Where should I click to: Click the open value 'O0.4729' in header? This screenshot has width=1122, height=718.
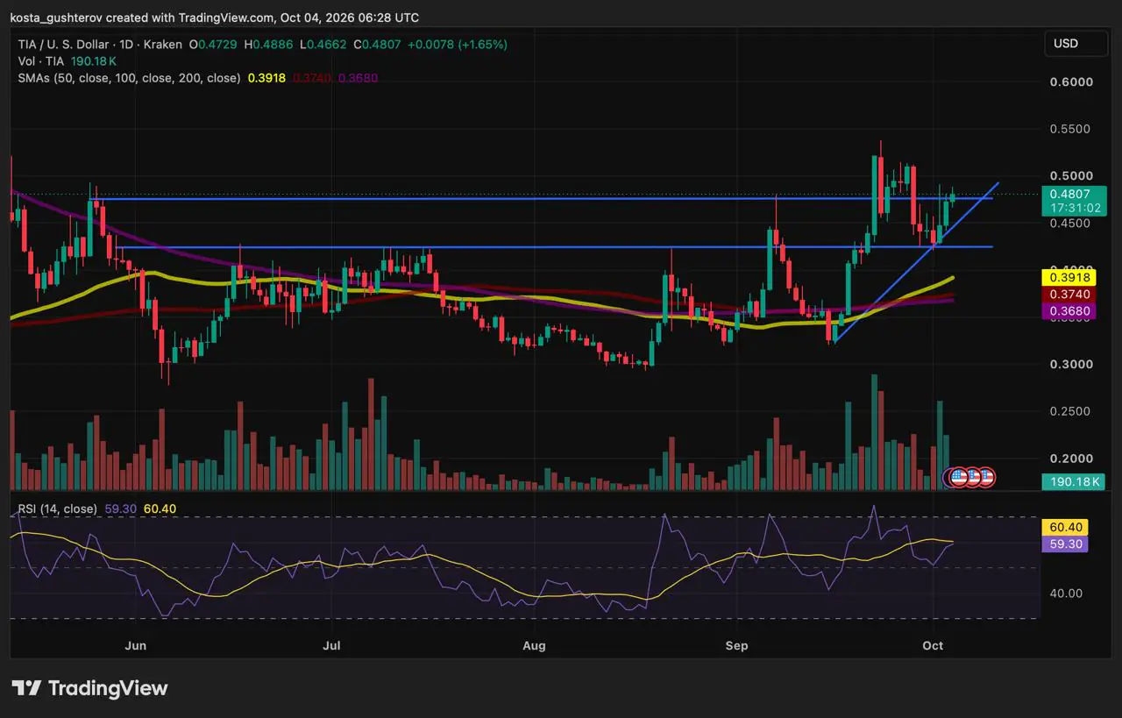[214, 44]
